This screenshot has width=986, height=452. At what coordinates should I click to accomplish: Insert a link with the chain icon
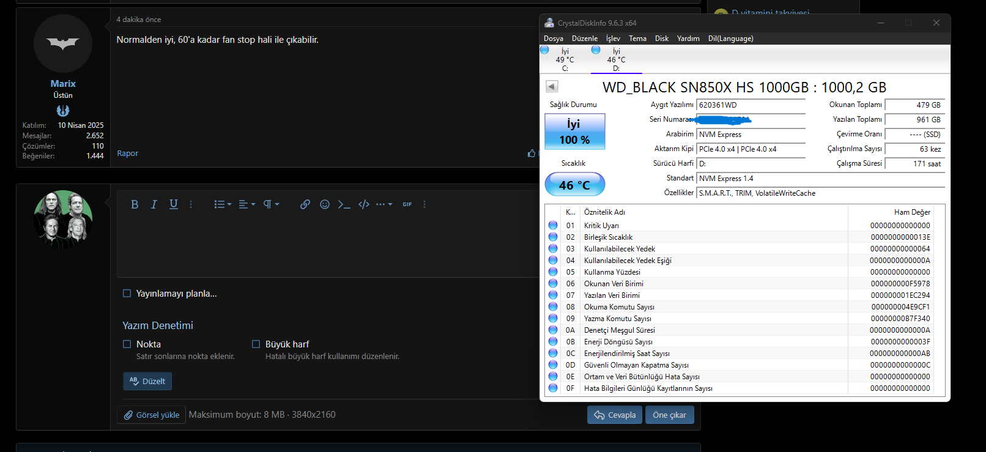coord(305,204)
